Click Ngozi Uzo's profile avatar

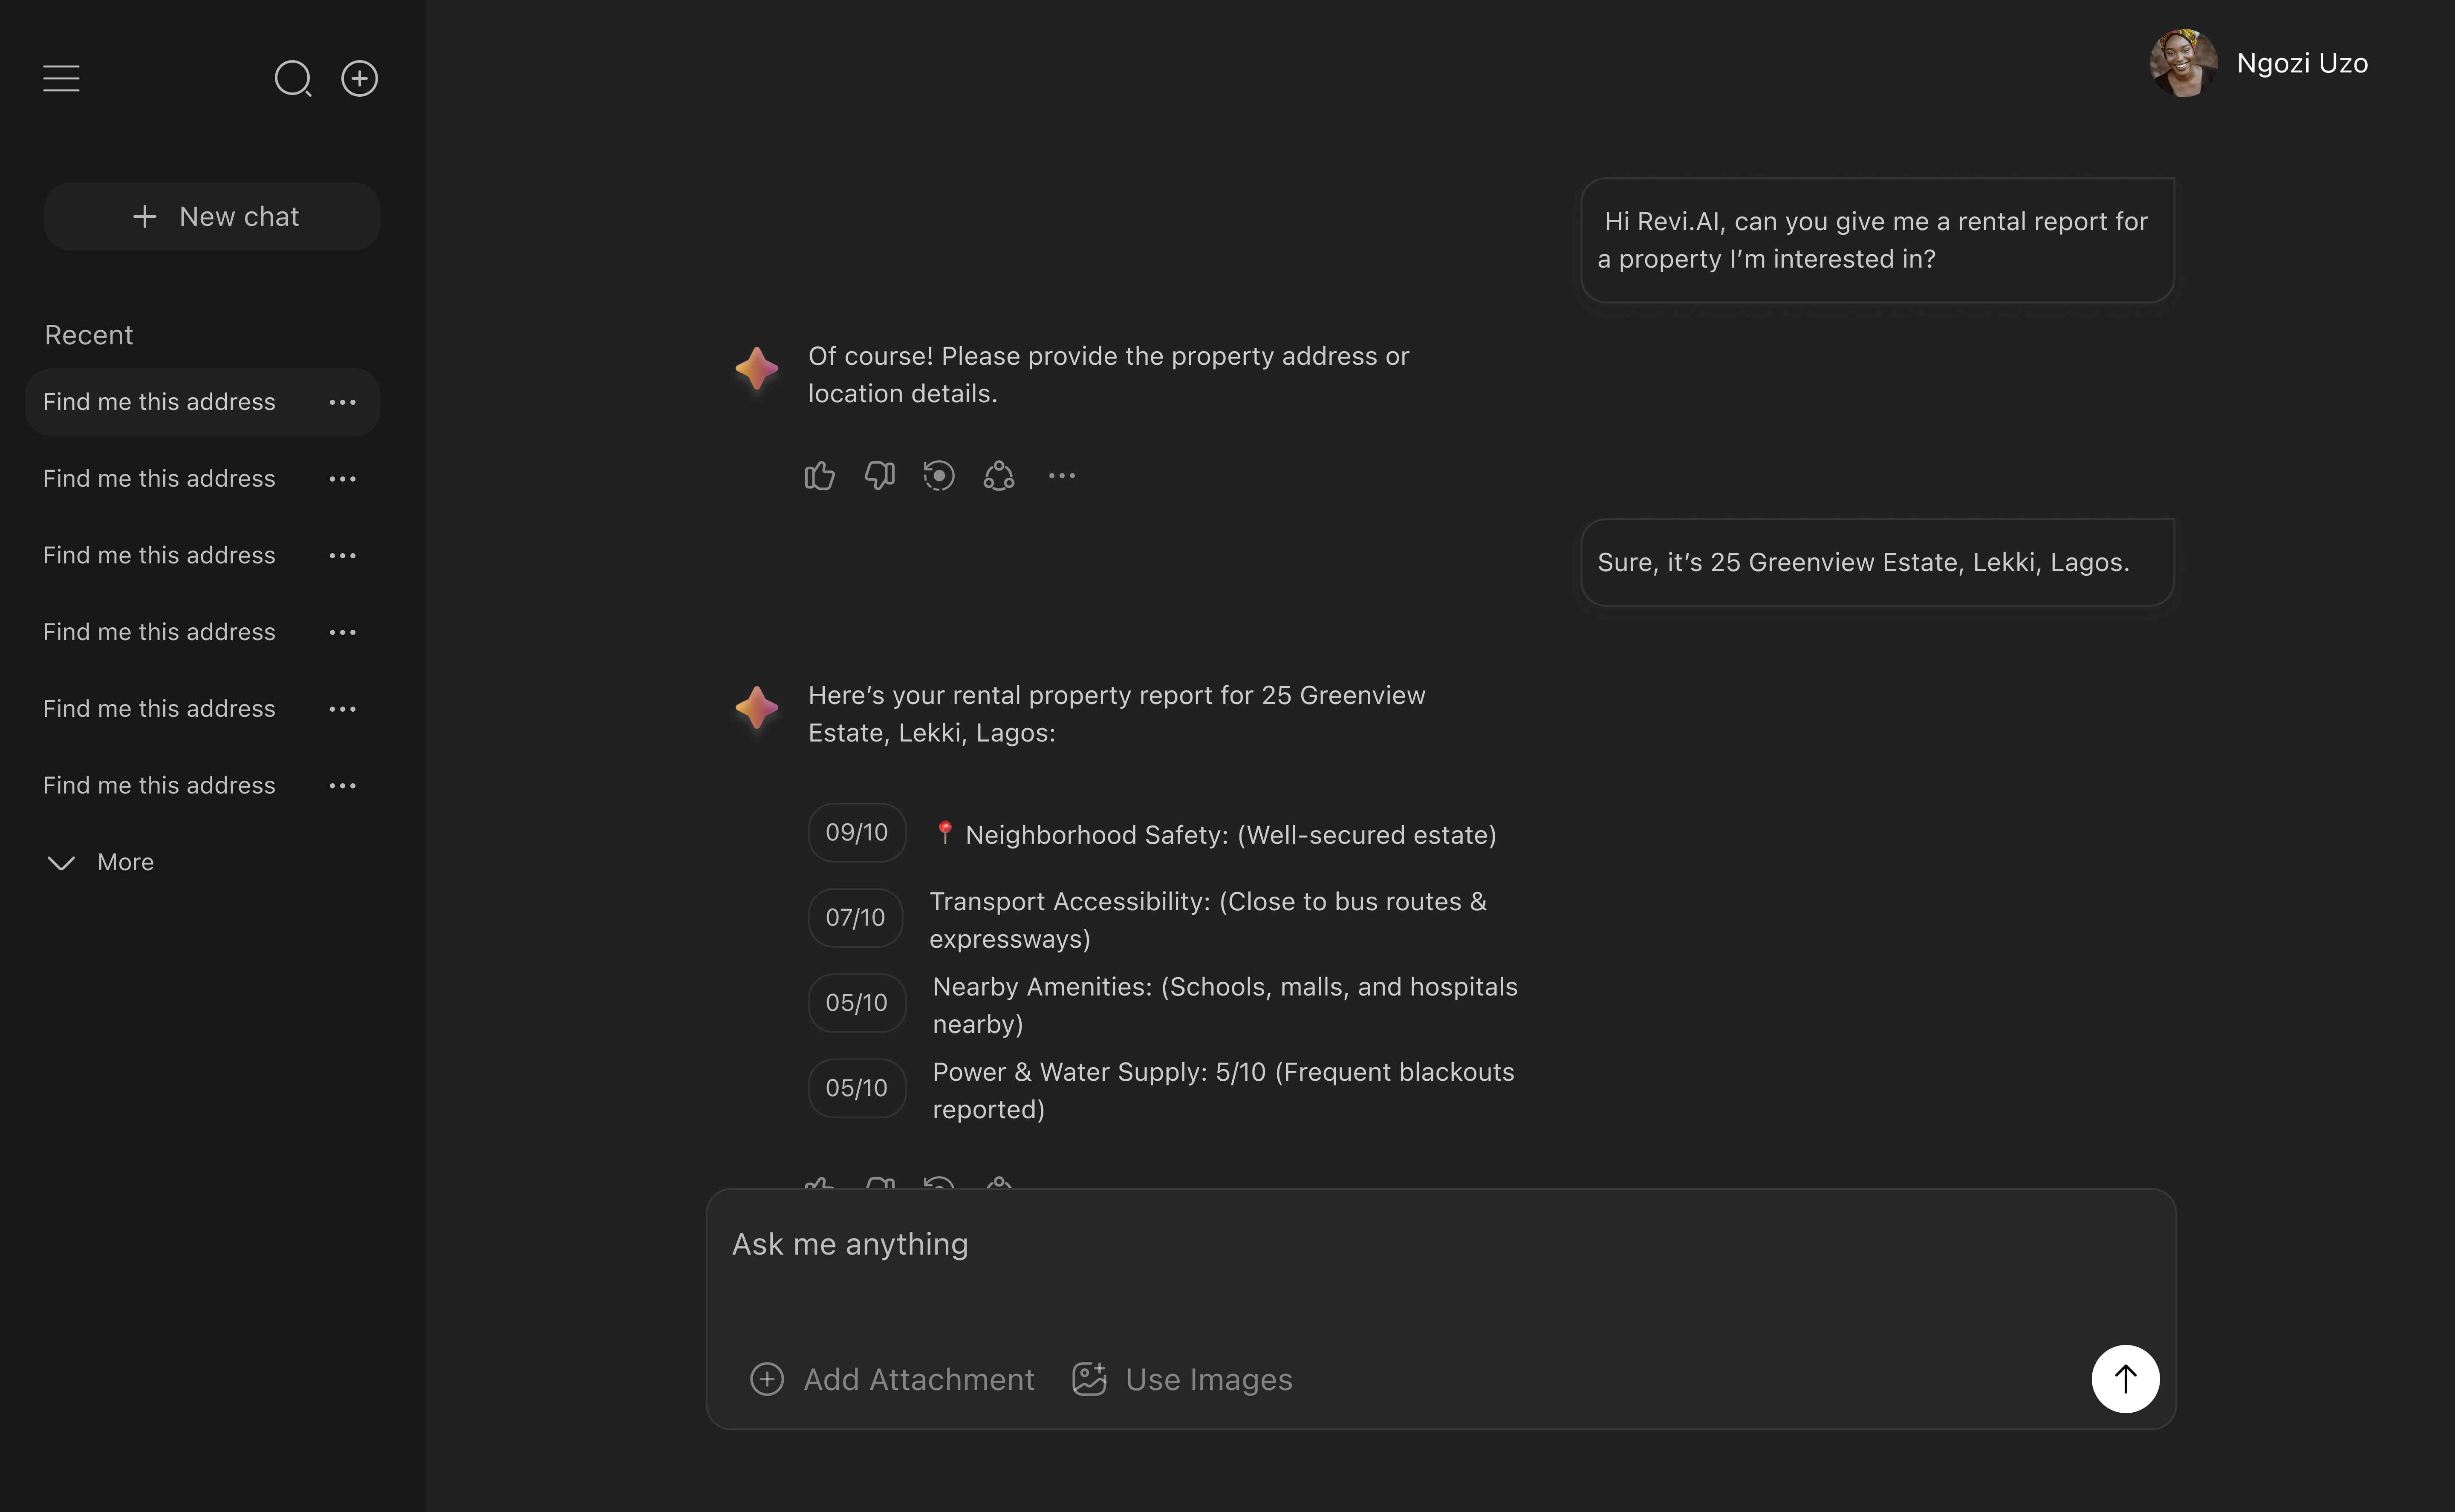pyautogui.click(x=2183, y=63)
